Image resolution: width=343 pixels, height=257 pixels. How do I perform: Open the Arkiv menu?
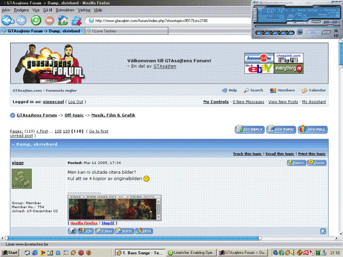pyautogui.click(x=6, y=10)
